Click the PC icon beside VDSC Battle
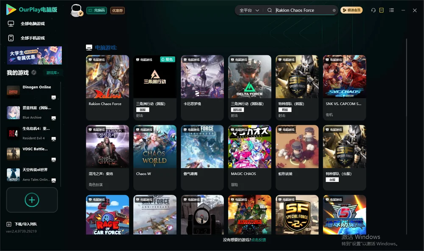The width and height of the screenshot is (424, 251). pyautogui.click(x=53, y=159)
